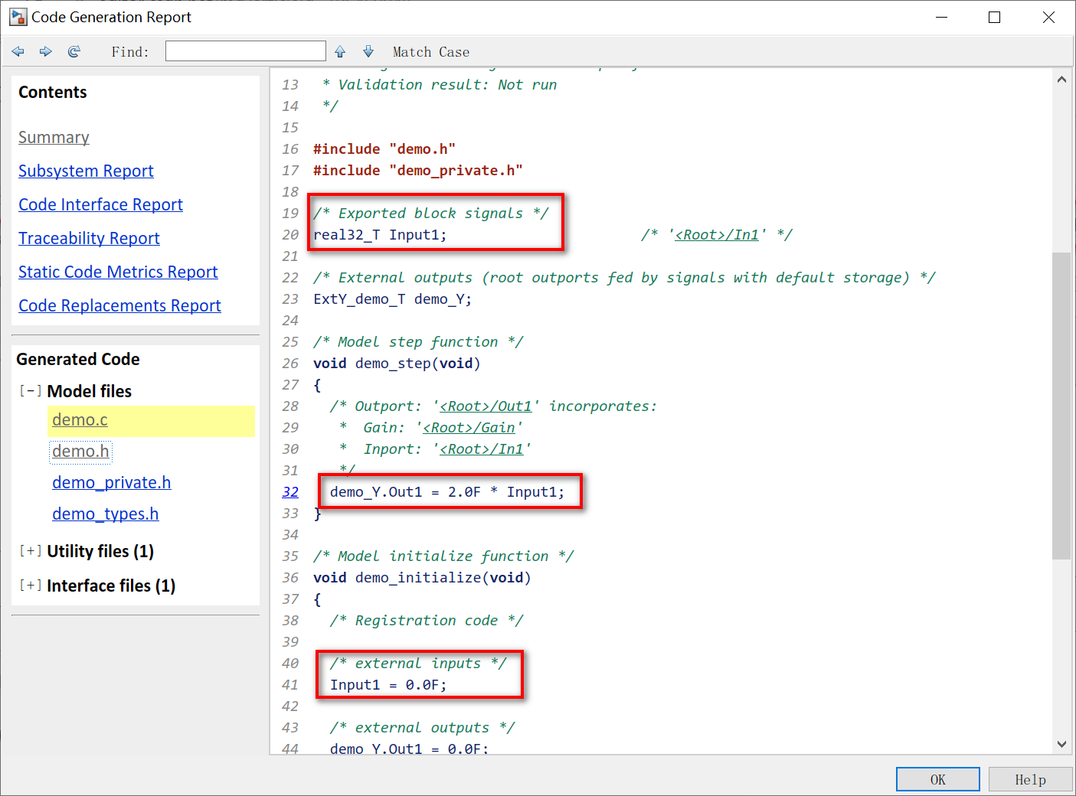Screen dimensions: 1076x796
Task: Open demo_private.h file
Action: click(112, 483)
